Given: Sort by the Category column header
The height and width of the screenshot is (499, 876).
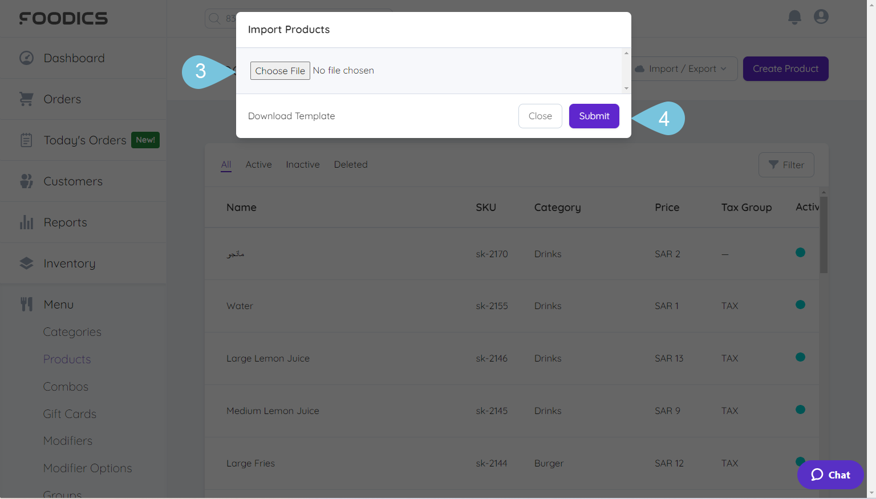Looking at the screenshot, I should pyautogui.click(x=557, y=208).
